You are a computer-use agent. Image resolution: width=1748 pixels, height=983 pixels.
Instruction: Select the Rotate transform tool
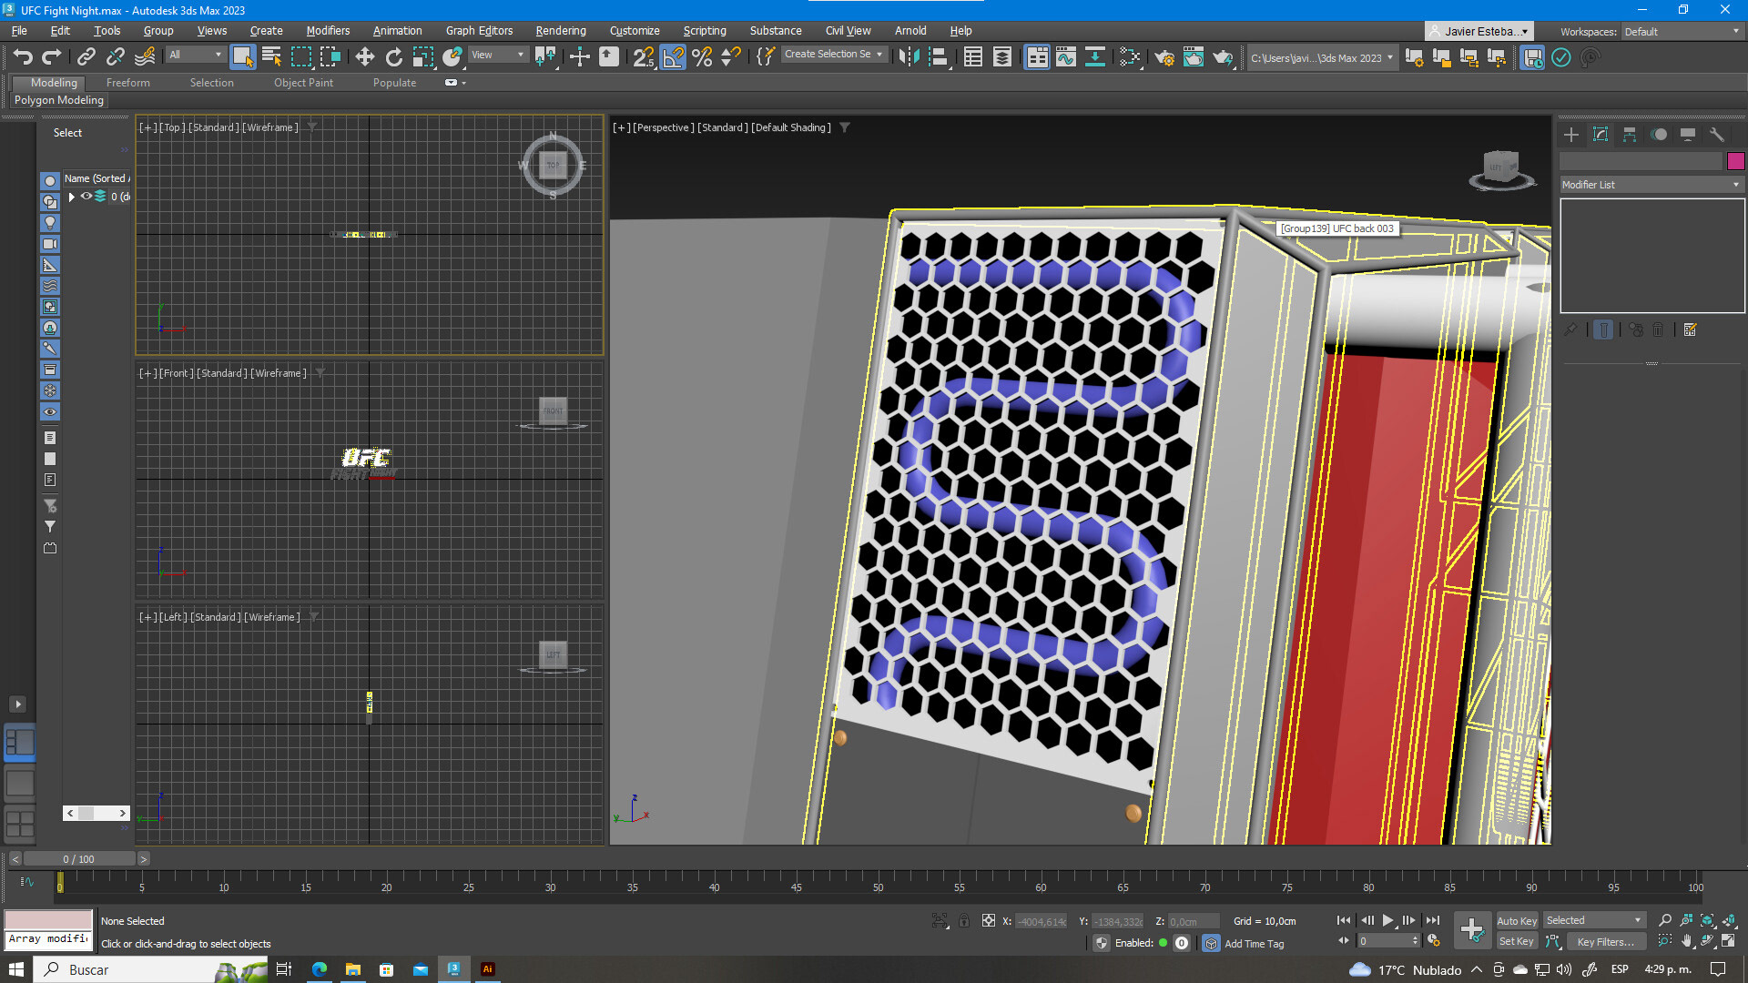click(x=393, y=57)
